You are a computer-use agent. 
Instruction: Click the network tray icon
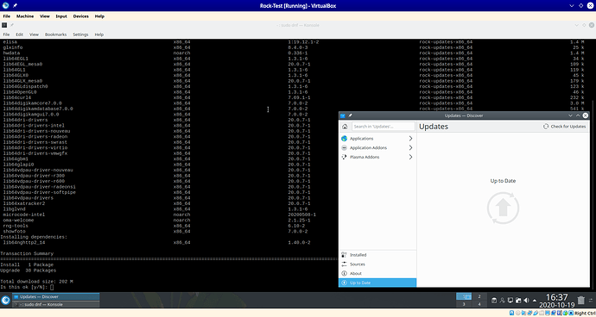click(510, 301)
